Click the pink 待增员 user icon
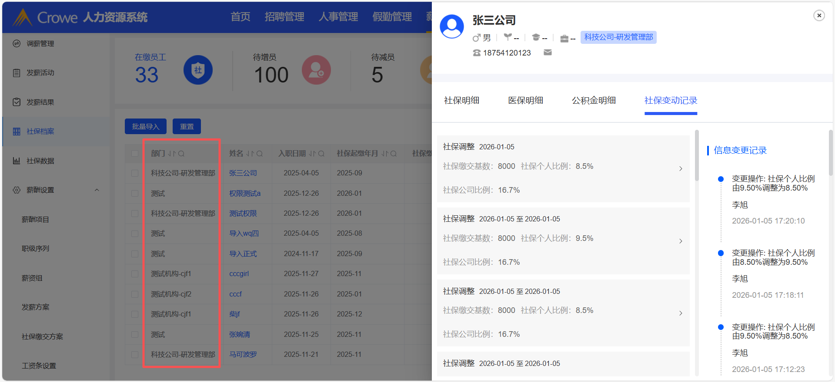This screenshot has width=835, height=382. [x=316, y=70]
